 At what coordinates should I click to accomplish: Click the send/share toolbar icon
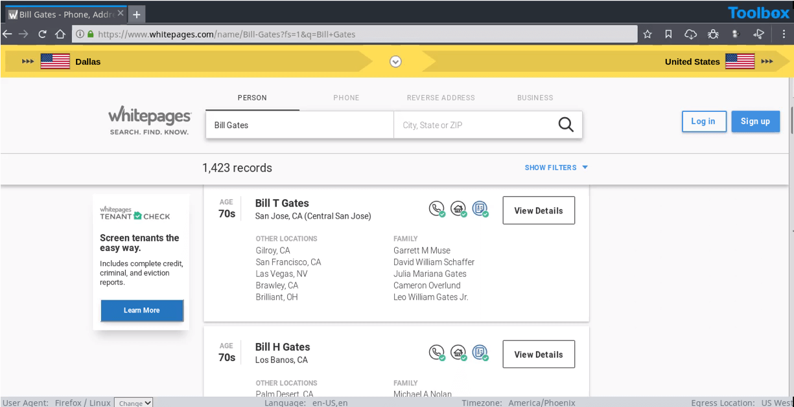tap(759, 34)
